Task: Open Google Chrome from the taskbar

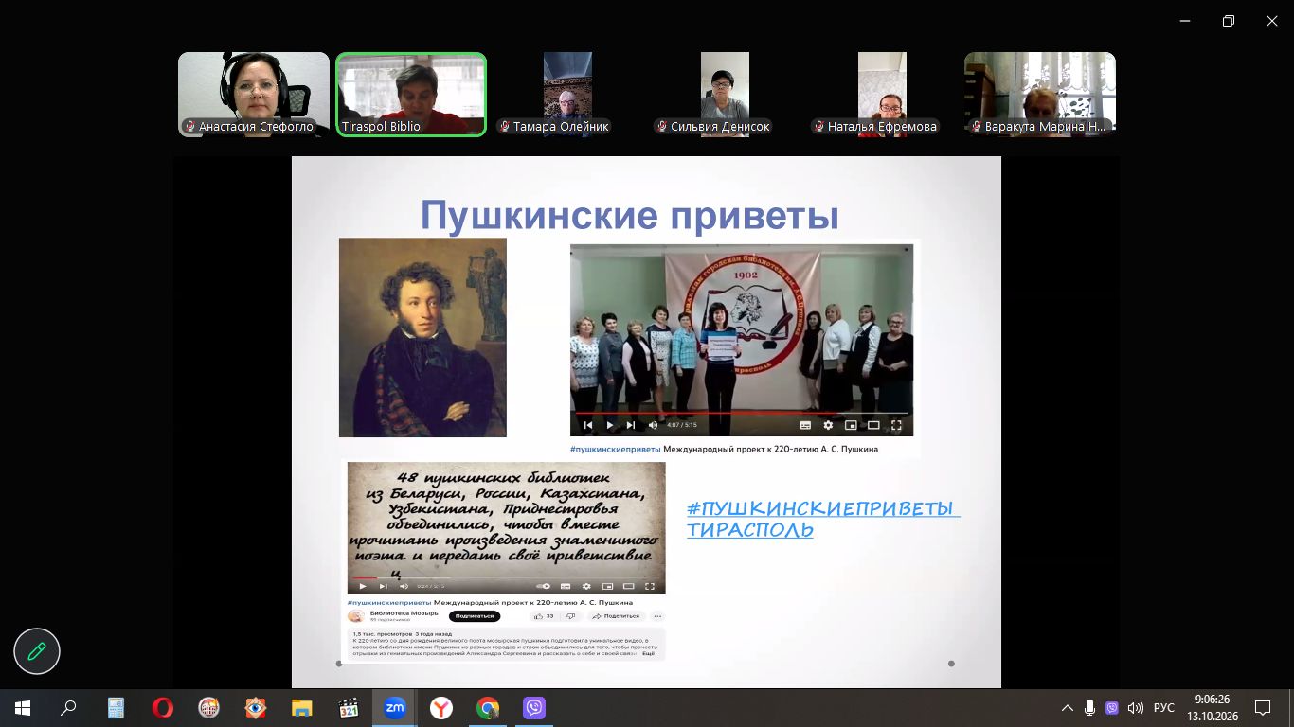Action: click(488, 707)
